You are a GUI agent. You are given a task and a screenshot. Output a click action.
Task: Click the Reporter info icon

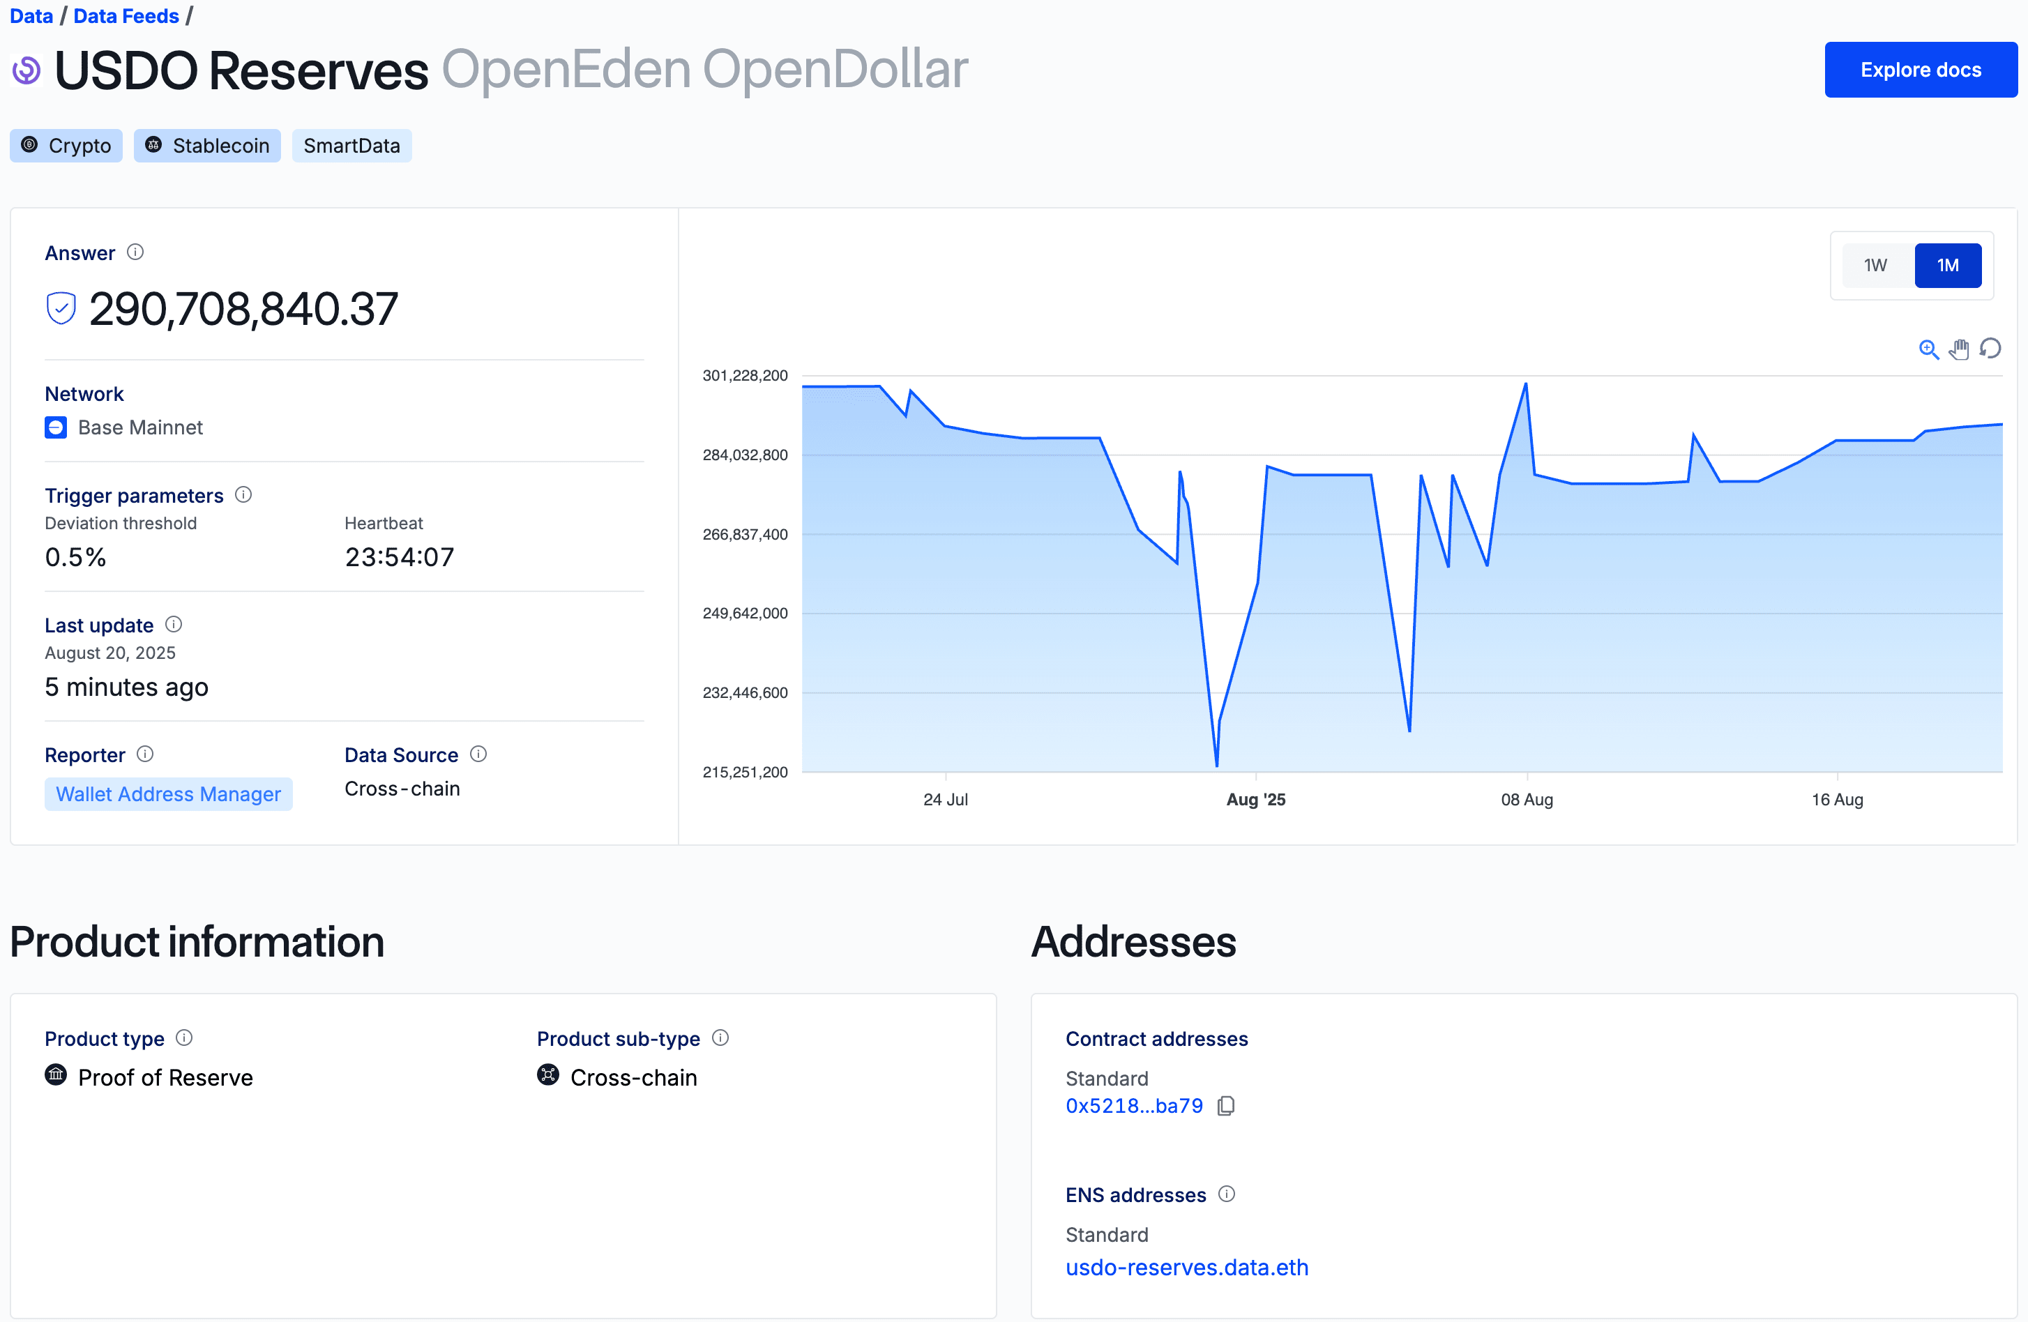[146, 754]
